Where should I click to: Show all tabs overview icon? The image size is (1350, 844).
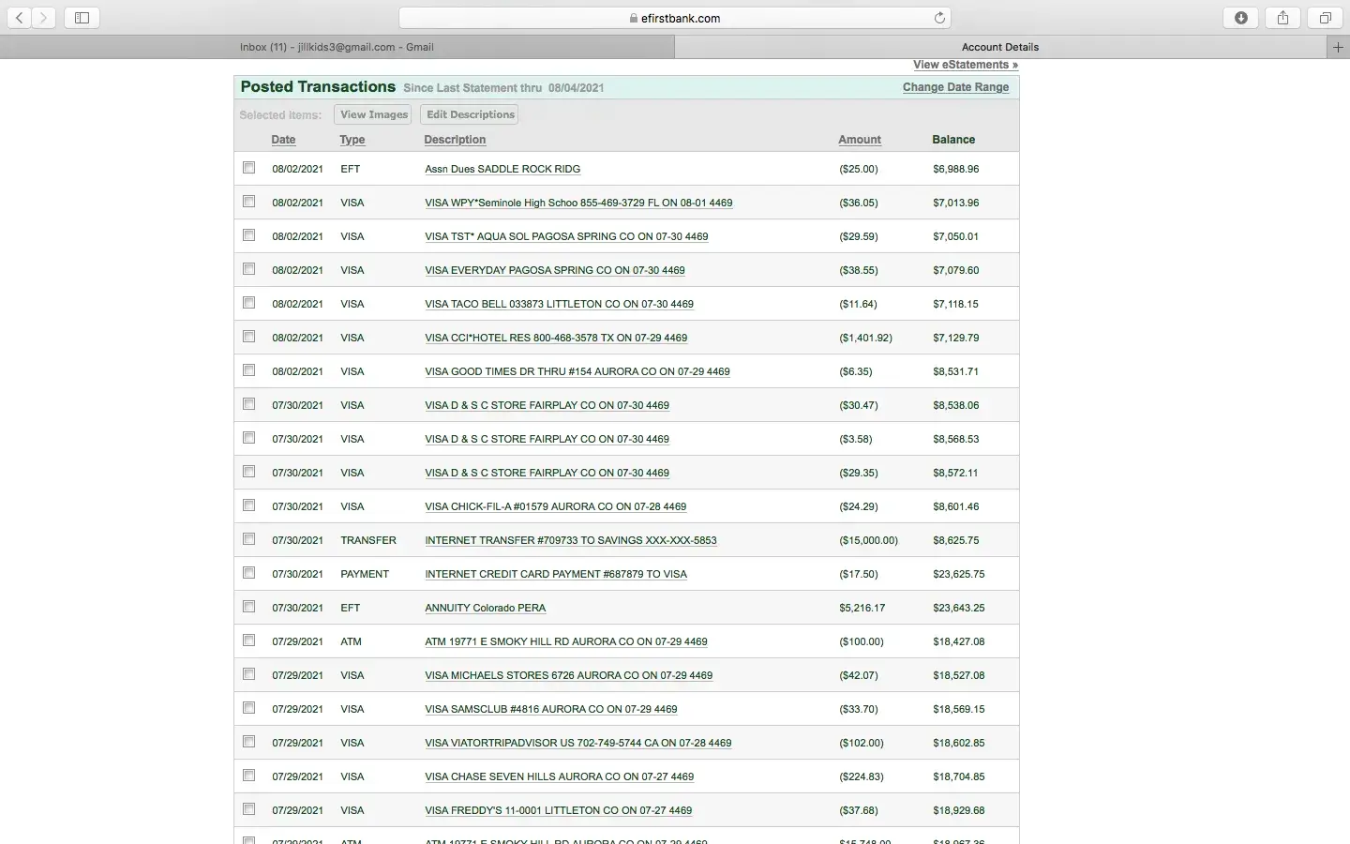[x=1325, y=18]
